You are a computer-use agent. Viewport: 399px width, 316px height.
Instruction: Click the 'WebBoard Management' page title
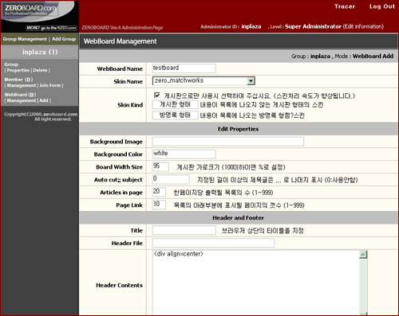point(120,41)
